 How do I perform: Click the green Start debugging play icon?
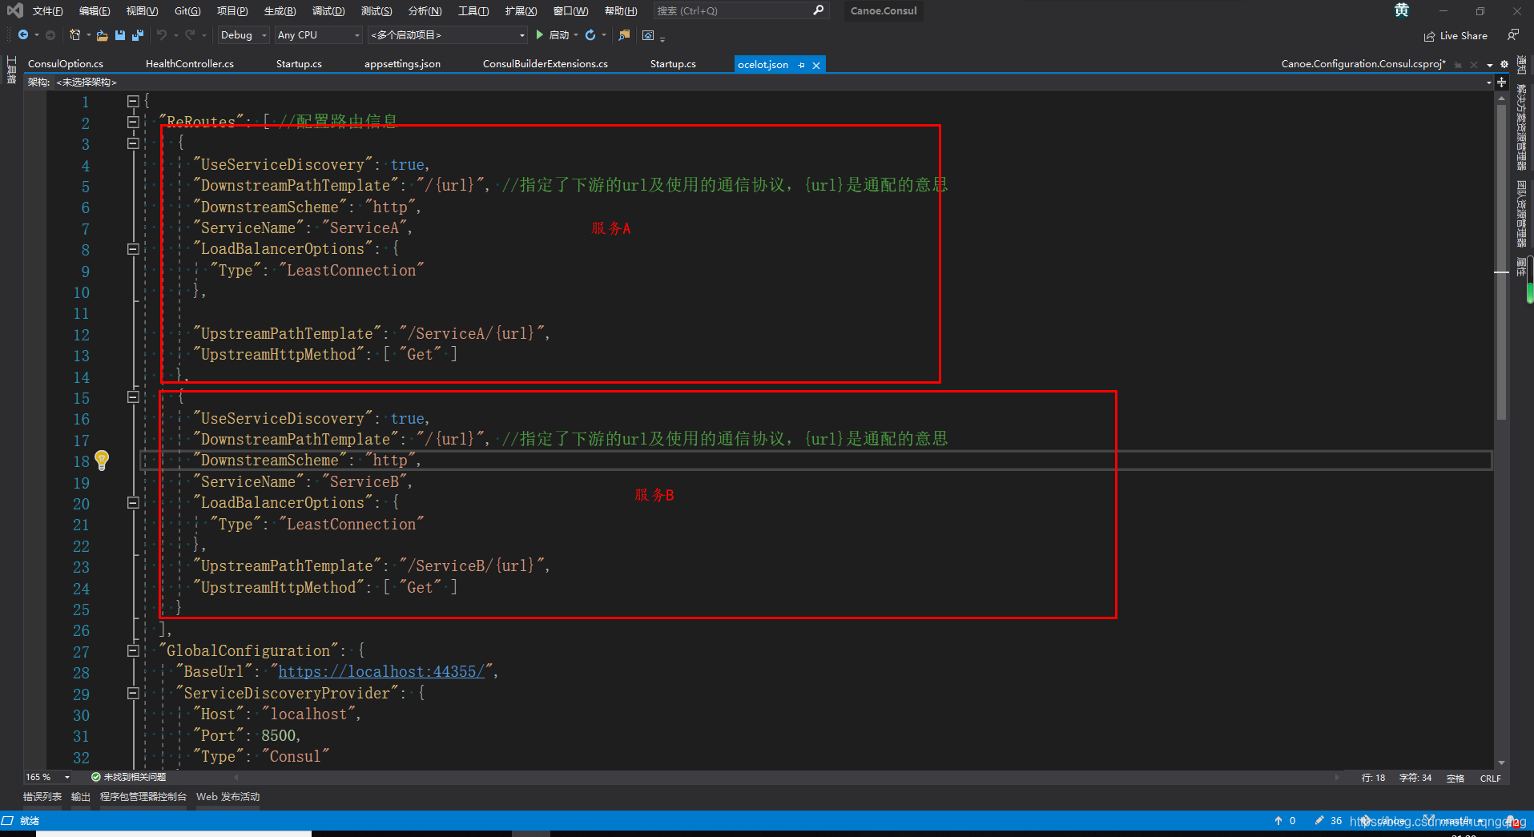(x=539, y=34)
